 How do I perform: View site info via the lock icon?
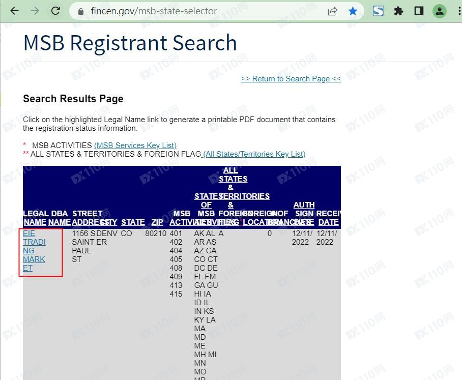click(80, 11)
